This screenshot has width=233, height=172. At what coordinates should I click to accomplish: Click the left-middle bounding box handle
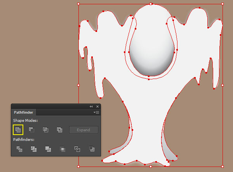(x=78, y=85)
